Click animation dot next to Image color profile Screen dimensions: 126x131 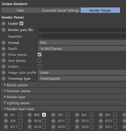point(4,73)
